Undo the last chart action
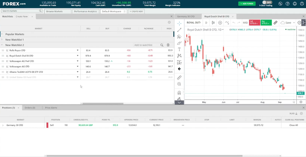 (234, 23)
